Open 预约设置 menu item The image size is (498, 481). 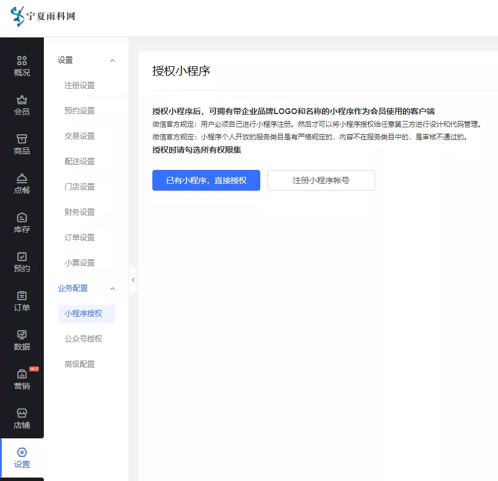pyautogui.click(x=80, y=111)
